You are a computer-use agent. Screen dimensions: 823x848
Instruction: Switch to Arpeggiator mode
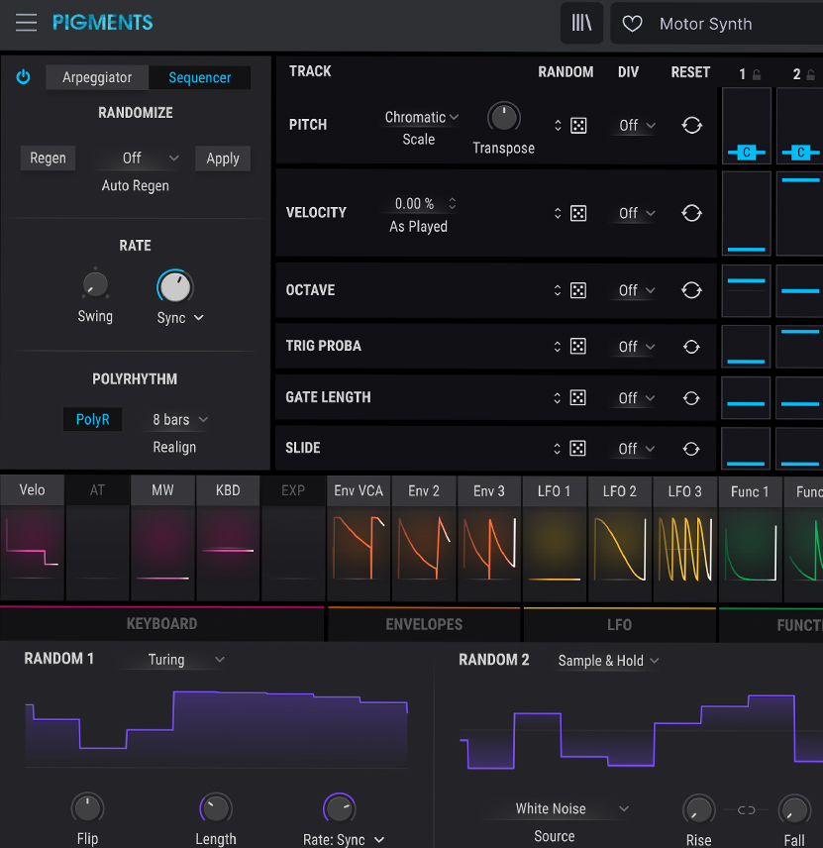tap(97, 77)
